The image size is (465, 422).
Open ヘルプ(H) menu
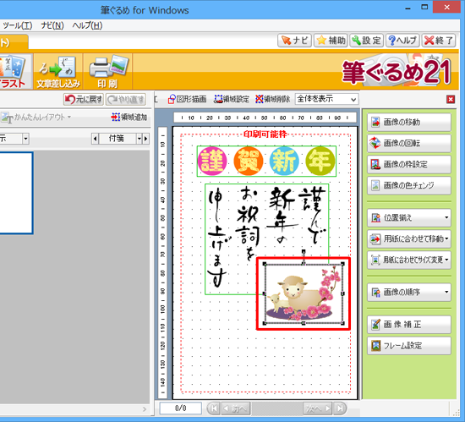87,26
